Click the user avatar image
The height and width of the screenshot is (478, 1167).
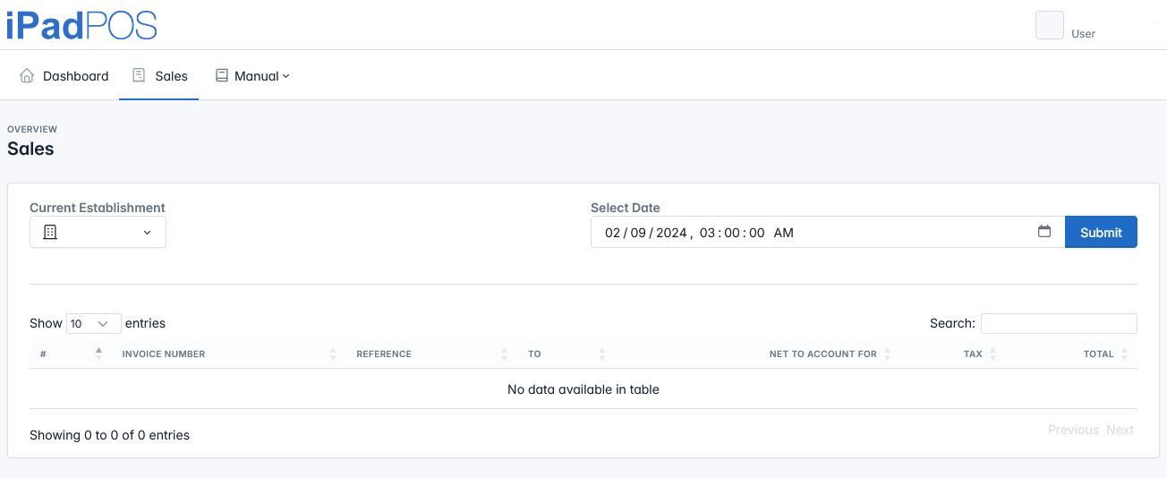1049,25
